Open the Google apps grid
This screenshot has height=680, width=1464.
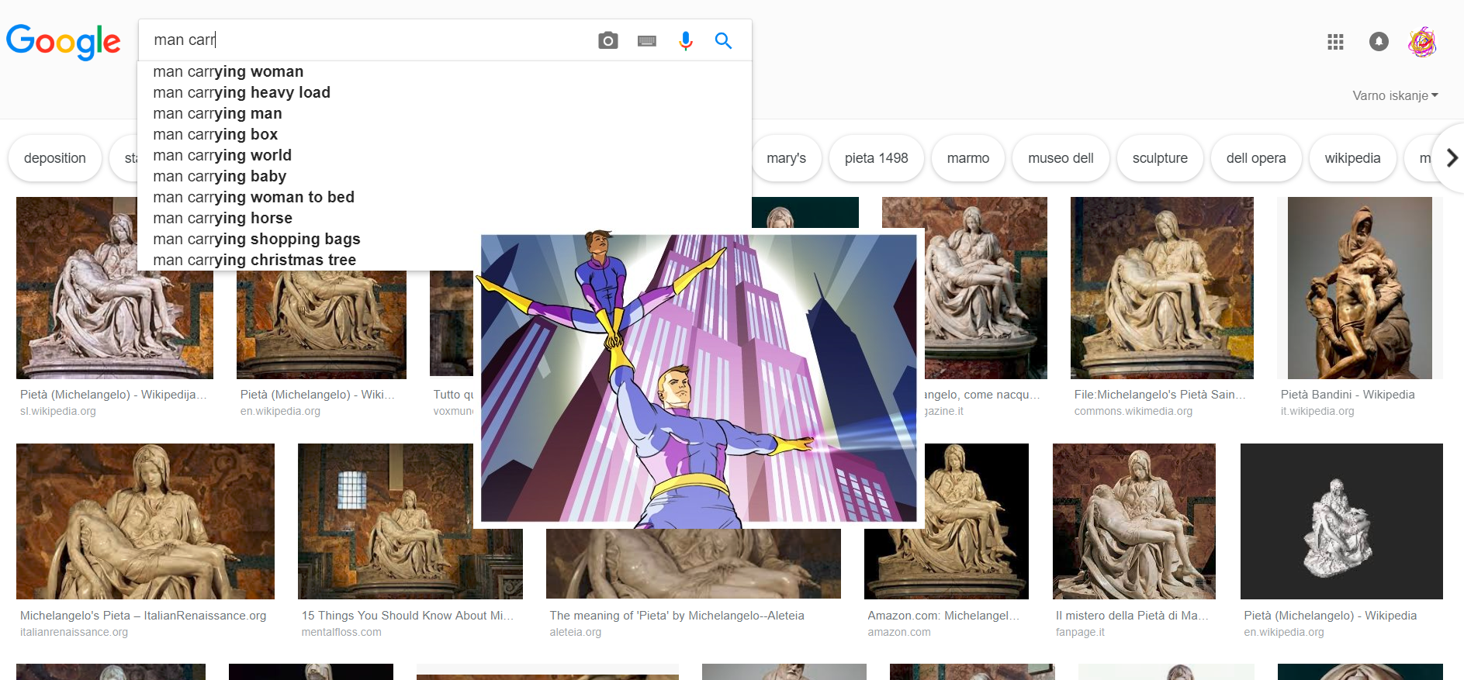pos(1334,42)
